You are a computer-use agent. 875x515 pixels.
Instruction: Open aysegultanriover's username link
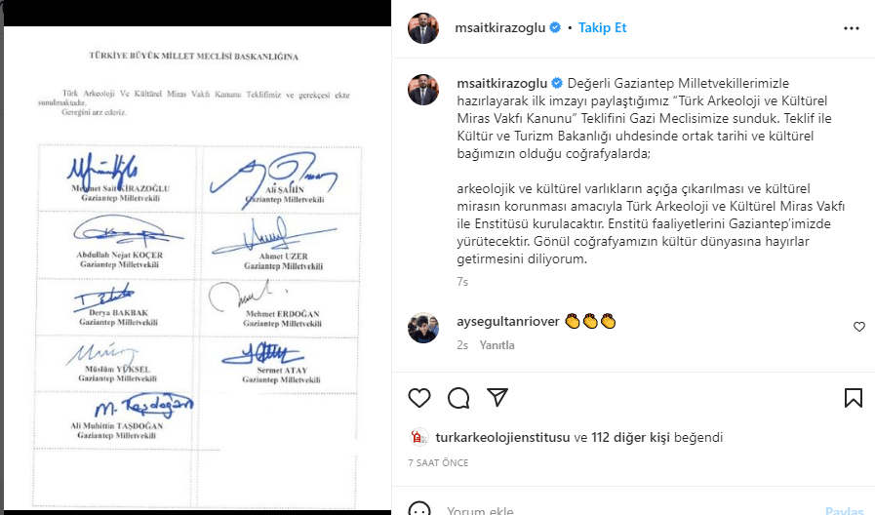coord(508,321)
